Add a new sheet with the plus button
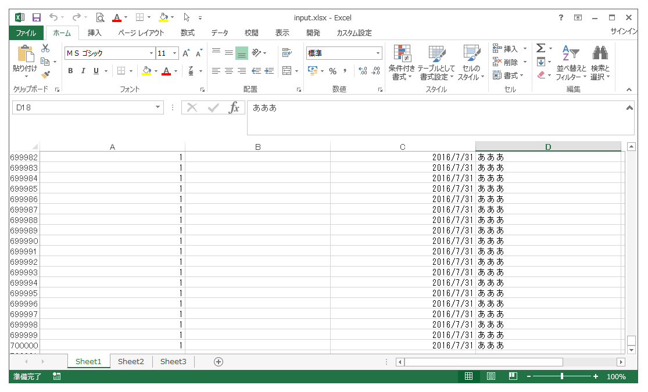 pyautogui.click(x=219, y=361)
